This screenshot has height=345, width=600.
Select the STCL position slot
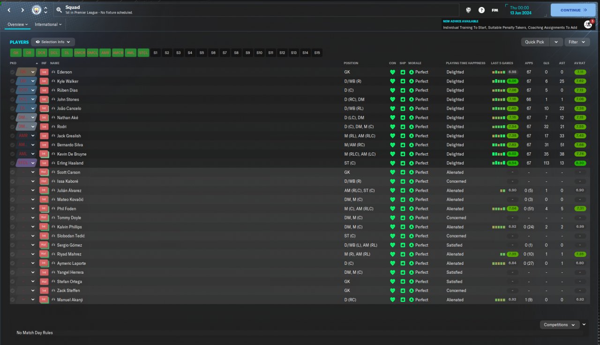[x=143, y=53]
